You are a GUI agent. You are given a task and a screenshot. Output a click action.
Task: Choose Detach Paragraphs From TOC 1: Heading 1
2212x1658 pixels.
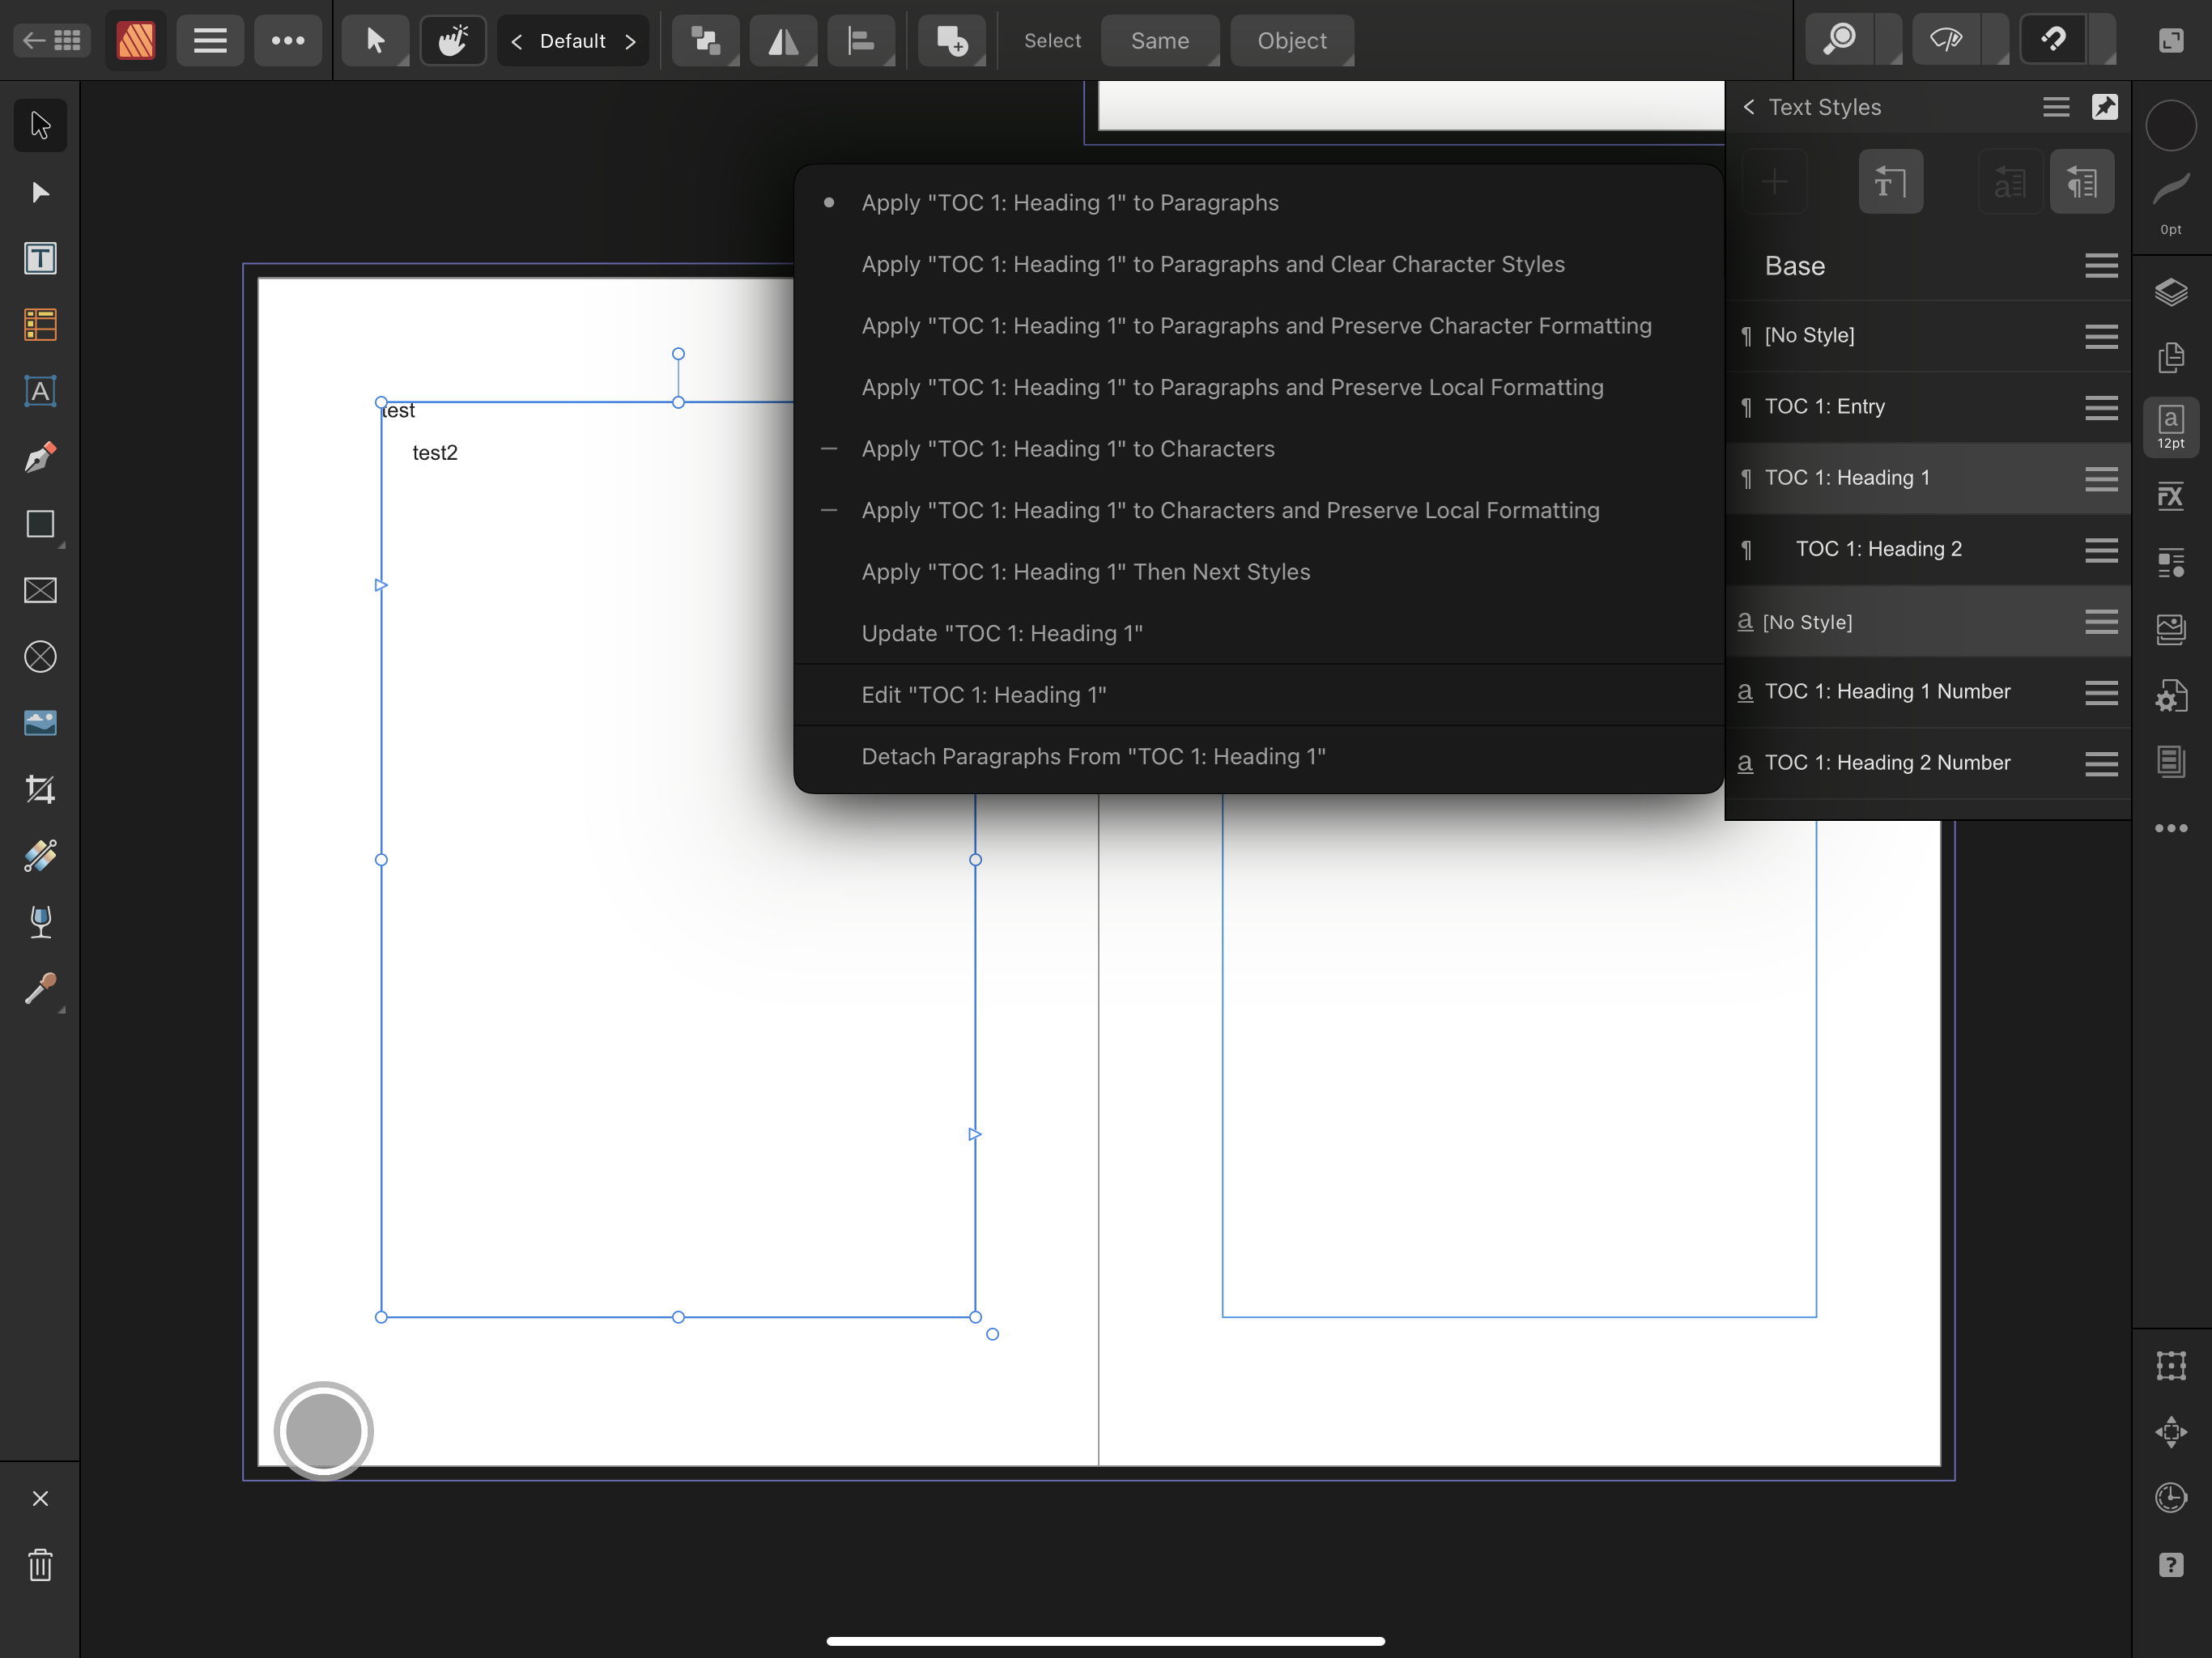point(1258,757)
